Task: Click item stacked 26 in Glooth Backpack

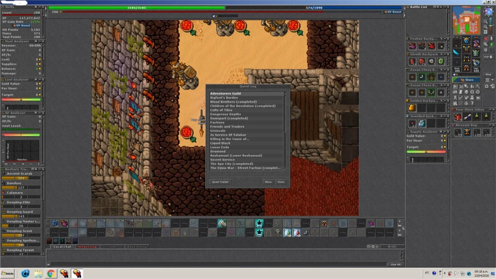Action: coord(422,62)
